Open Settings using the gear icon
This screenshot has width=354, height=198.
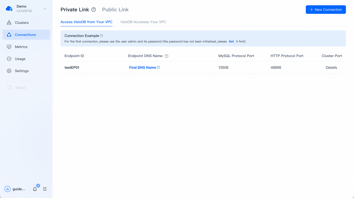[9, 71]
